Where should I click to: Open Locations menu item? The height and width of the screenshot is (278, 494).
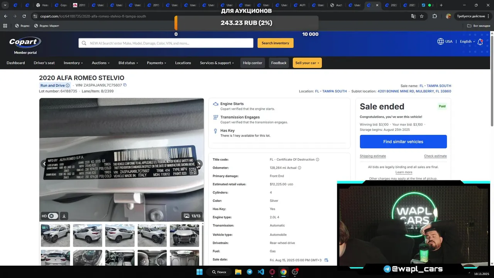point(183,63)
